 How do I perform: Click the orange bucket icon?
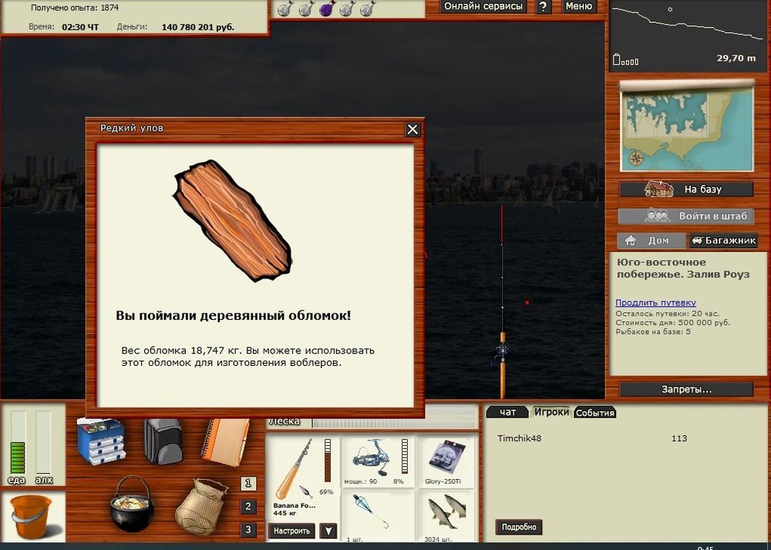coord(31,516)
